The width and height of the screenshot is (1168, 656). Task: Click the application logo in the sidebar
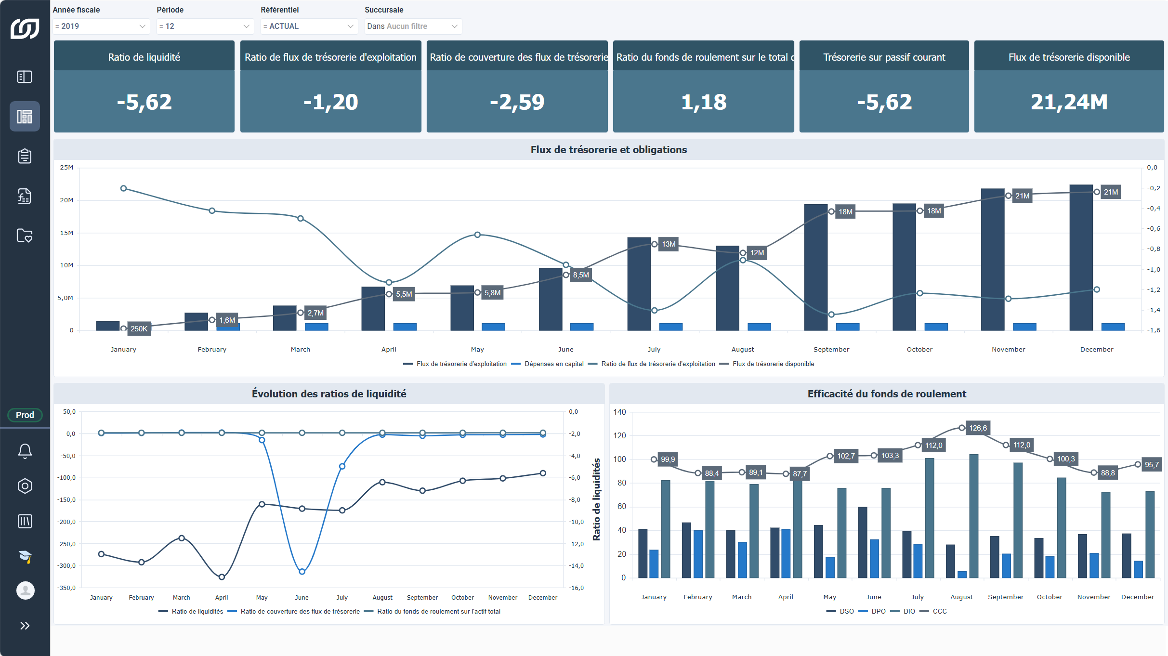coord(25,28)
